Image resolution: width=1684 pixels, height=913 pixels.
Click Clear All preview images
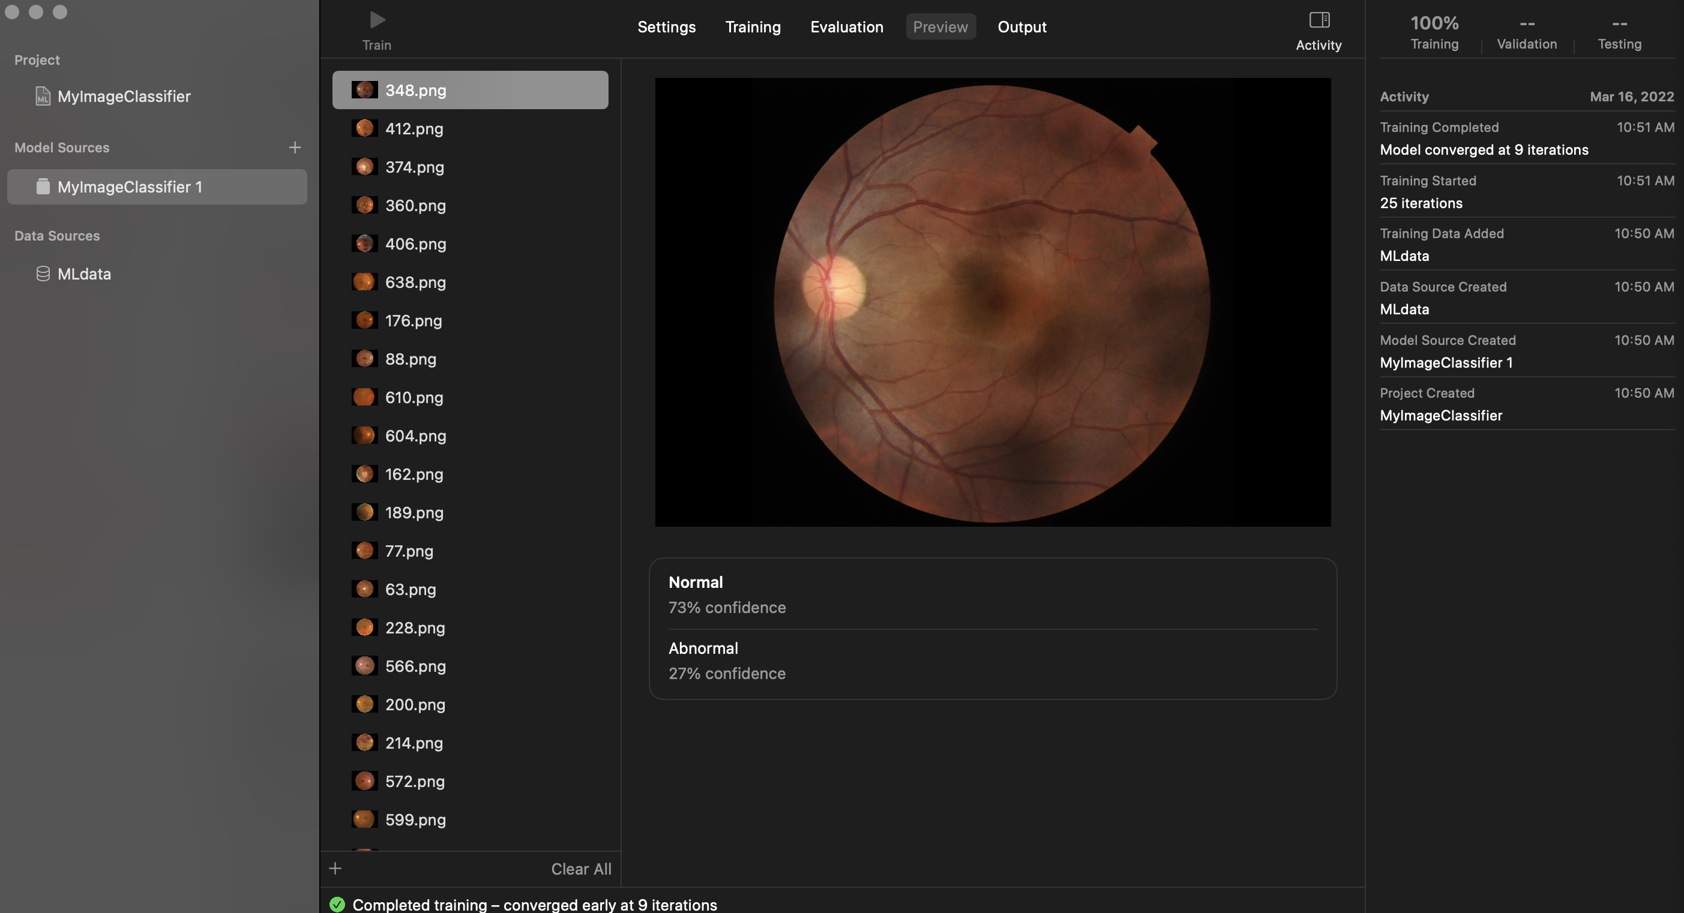point(580,869)
